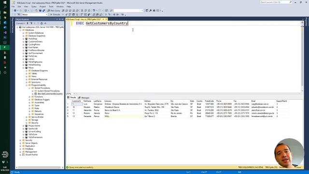Select the Sequences folder
This screenshot has height=174, width=309.
[39, 114]
